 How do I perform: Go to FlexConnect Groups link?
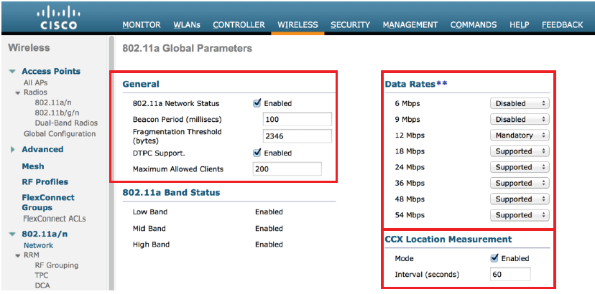47,202
